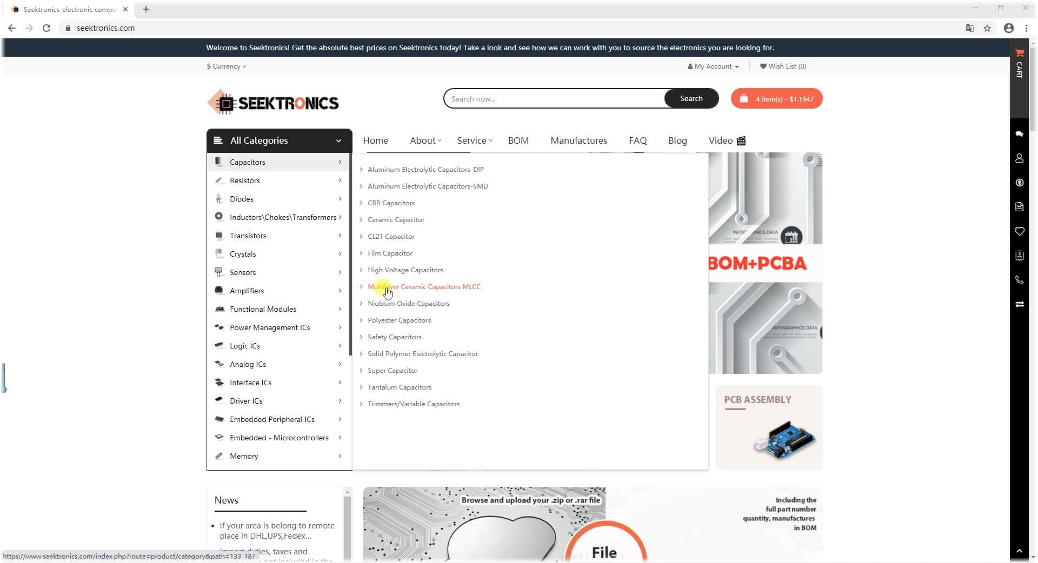Open browser three-dot menu

(x=1026, y=28)
